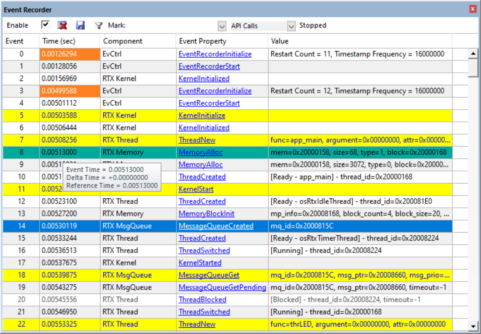
Task: Sort by the Event Property column header
Action: (x=203, y=41)
